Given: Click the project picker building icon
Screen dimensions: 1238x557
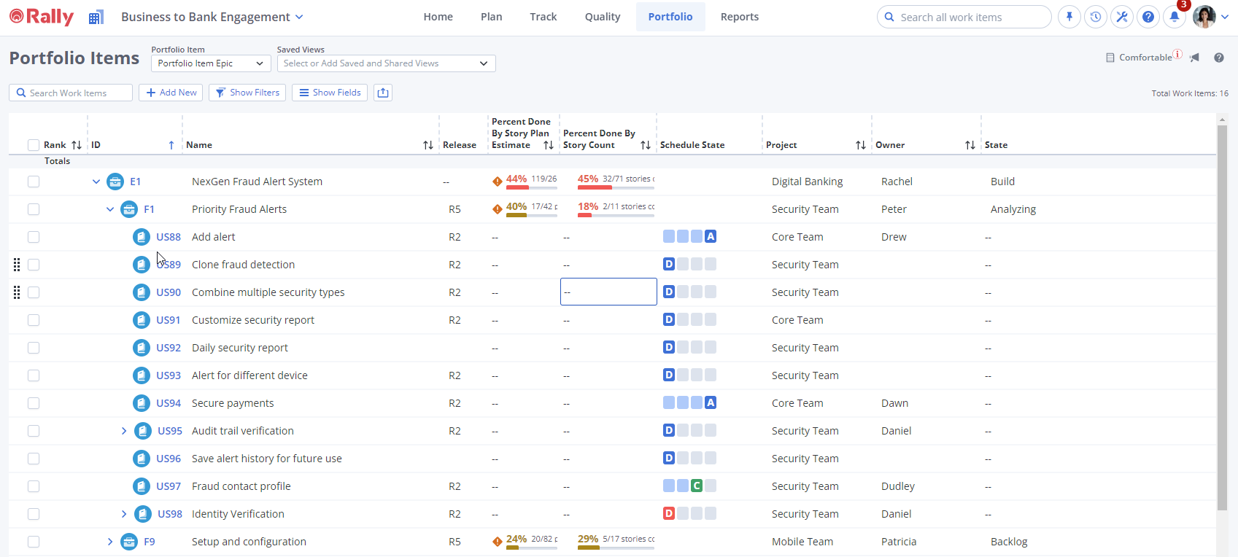Looking at the screenshot, I should [x=96, y=17].
